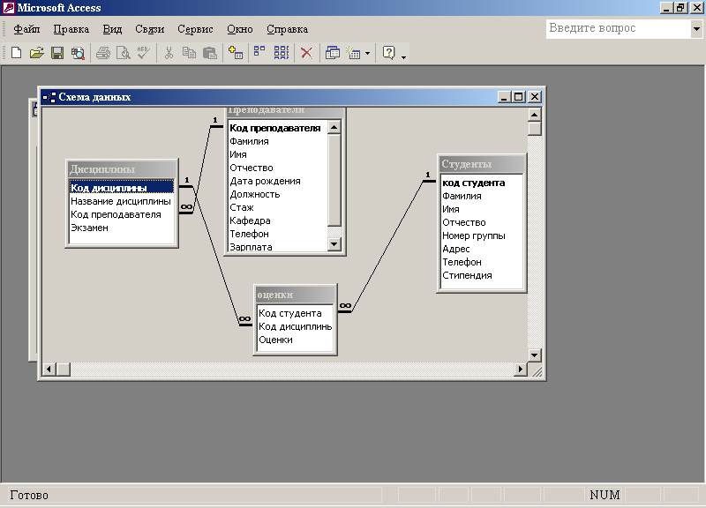Click the Show Table icon with plus

pos(236,53)
